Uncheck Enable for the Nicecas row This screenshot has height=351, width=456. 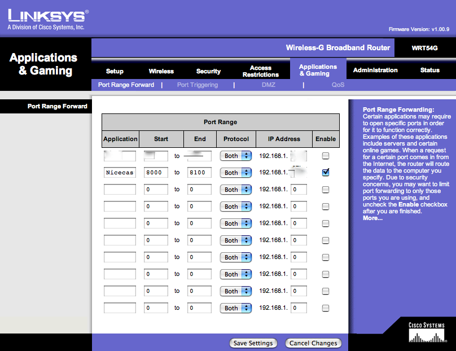326,172
